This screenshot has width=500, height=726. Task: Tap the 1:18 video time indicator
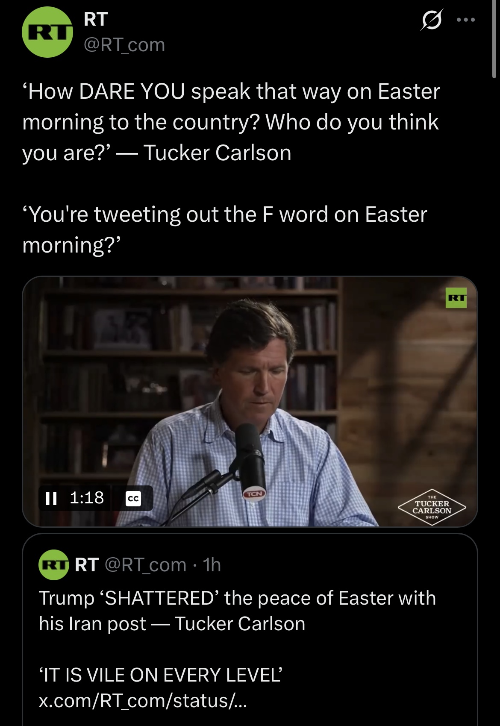(87, 498)
